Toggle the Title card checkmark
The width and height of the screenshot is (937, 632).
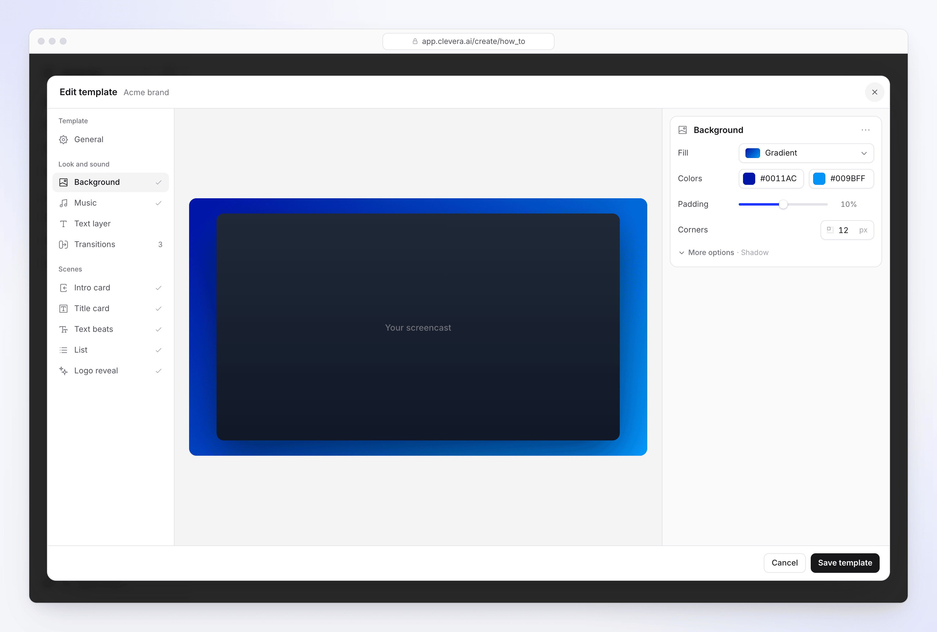pyautogui.click(x=158, y=309)
